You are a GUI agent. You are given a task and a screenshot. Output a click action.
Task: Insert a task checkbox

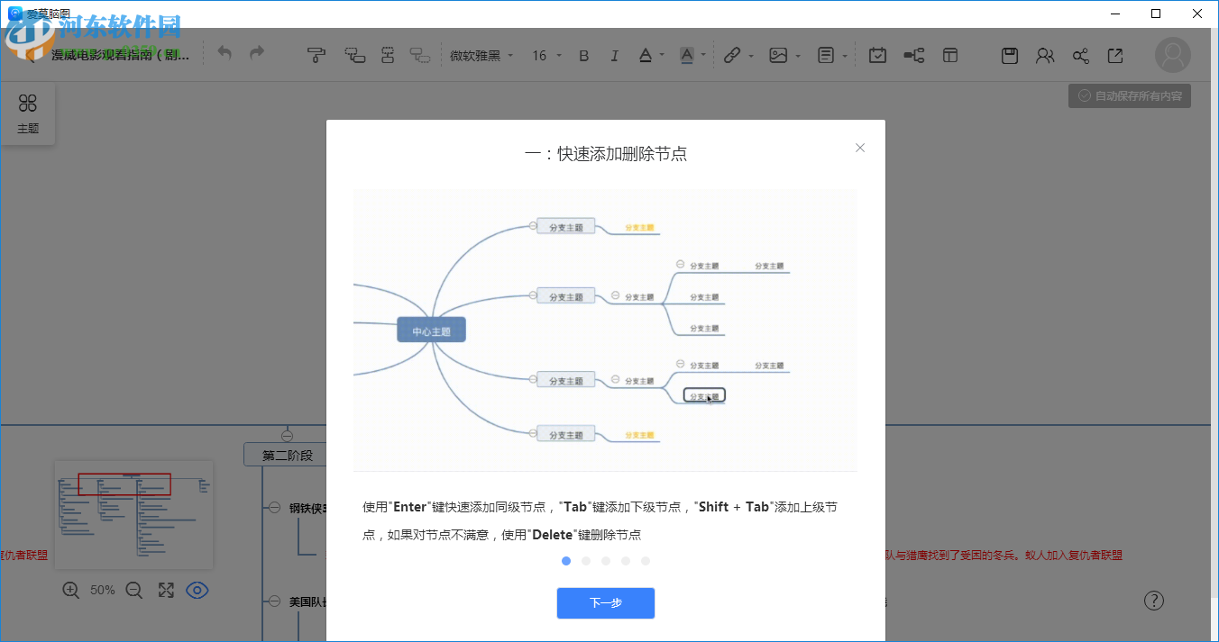click(x=877, y=55)
